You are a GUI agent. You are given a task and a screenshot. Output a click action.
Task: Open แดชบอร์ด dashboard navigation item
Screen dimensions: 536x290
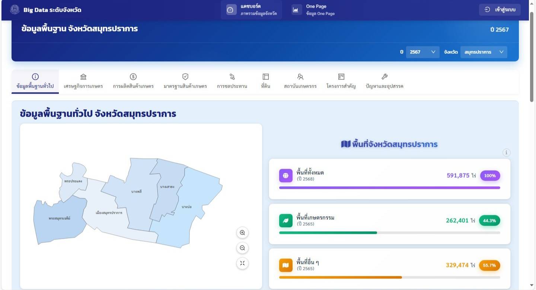(252, 10)
